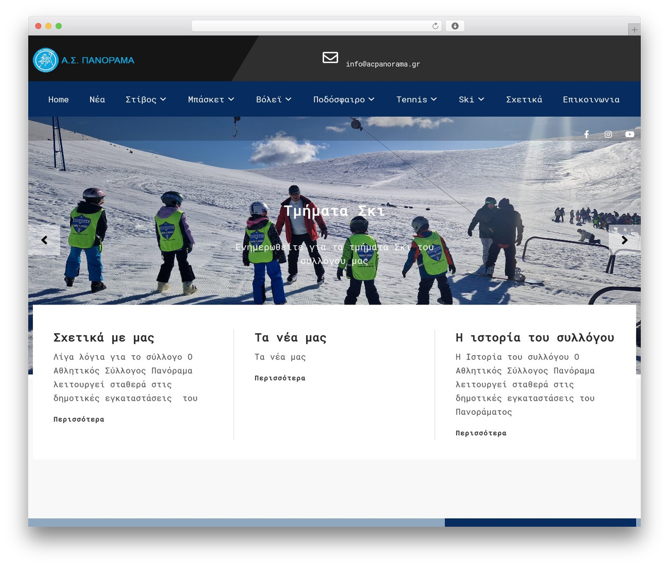Click the A.S. Panorama round logo
The width and height of the screenshot is (669, 567).
[x=45, y=60]
